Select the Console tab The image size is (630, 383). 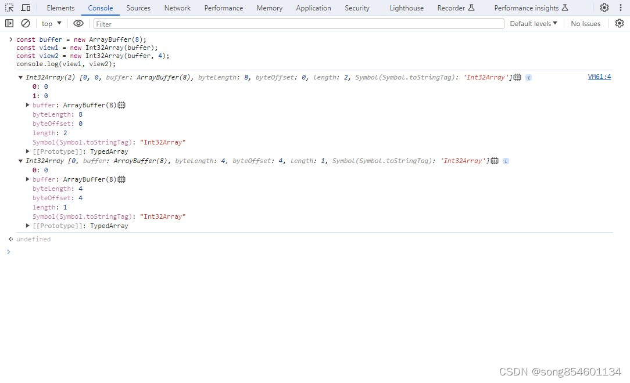click(101, 8)
